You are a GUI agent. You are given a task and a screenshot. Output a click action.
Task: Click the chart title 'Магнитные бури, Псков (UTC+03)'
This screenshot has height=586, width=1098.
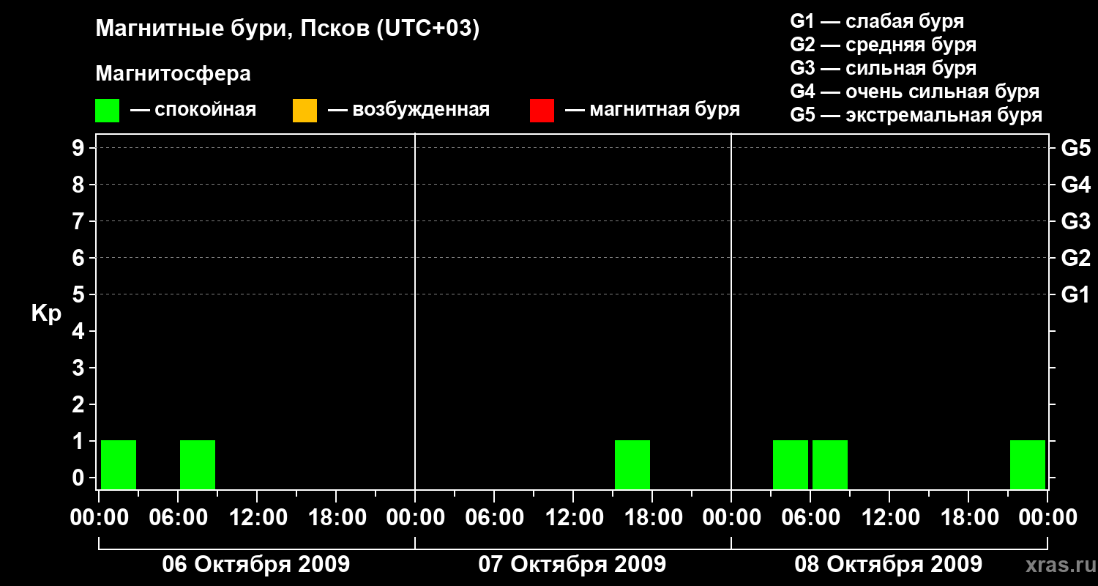click(288, 29)
